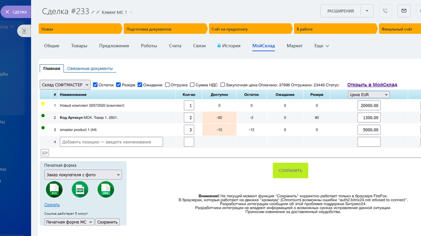Click the barcode ШК icon
The height and width of the screenshot is (236, 421).
pos(45,152)
